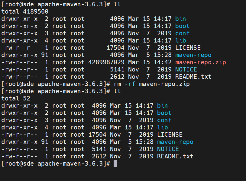
Task: Click LICENSE in the first listing
Action: pos(188,48)
